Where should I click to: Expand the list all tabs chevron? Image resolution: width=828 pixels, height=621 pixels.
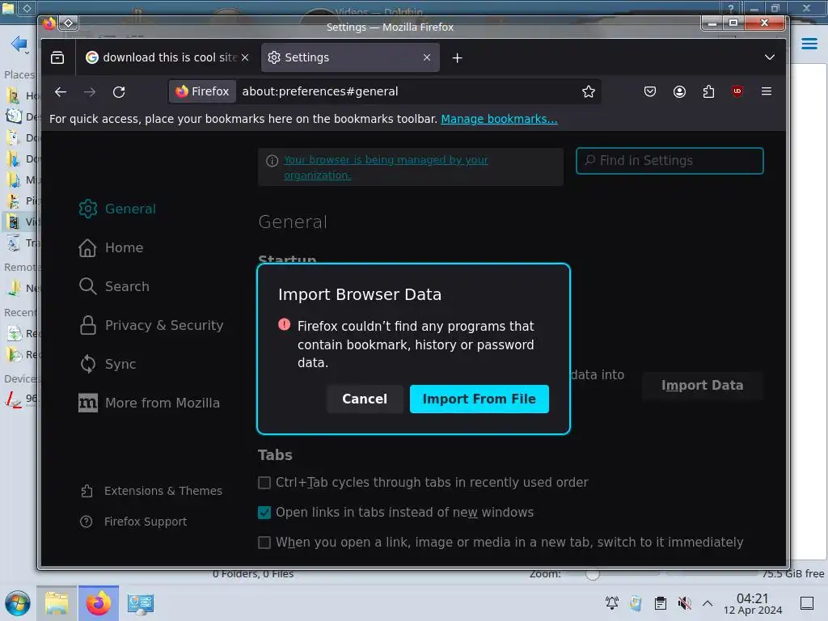pos(770,57)
